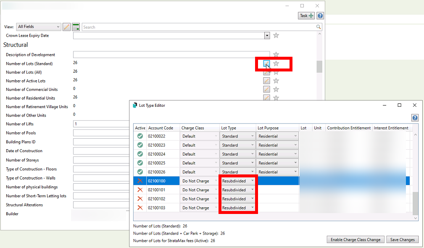Click the Building Plans ID input field

coord(101,142)
